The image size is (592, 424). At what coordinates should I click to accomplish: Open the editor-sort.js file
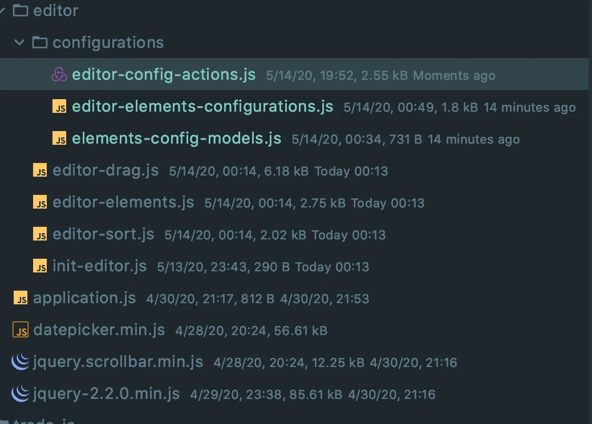pyautogui.click(x=103, y=234)
